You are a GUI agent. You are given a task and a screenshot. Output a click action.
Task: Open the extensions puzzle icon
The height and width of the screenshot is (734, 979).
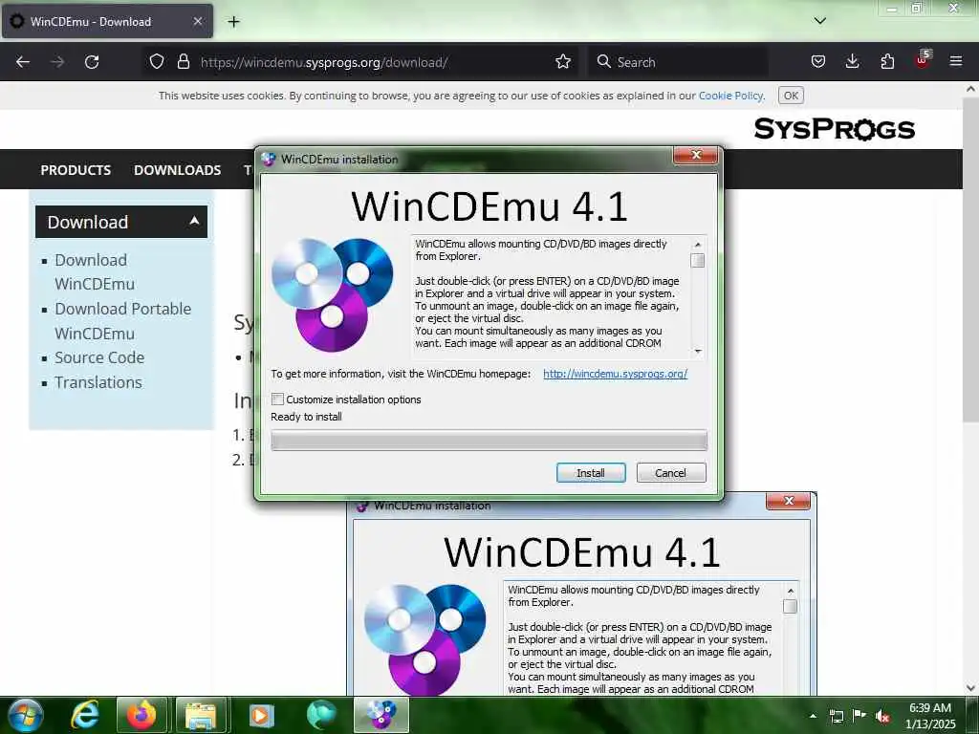tap(887, 62)
